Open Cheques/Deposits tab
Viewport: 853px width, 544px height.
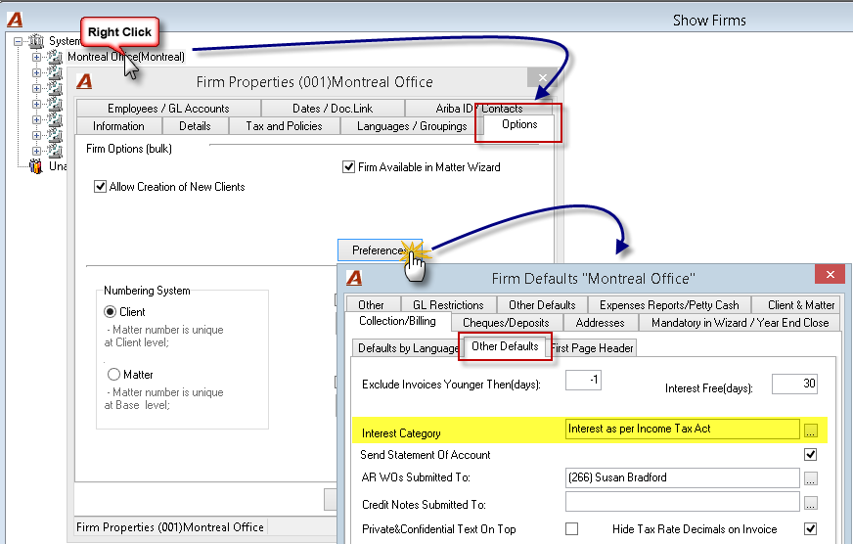coord(506,323)
